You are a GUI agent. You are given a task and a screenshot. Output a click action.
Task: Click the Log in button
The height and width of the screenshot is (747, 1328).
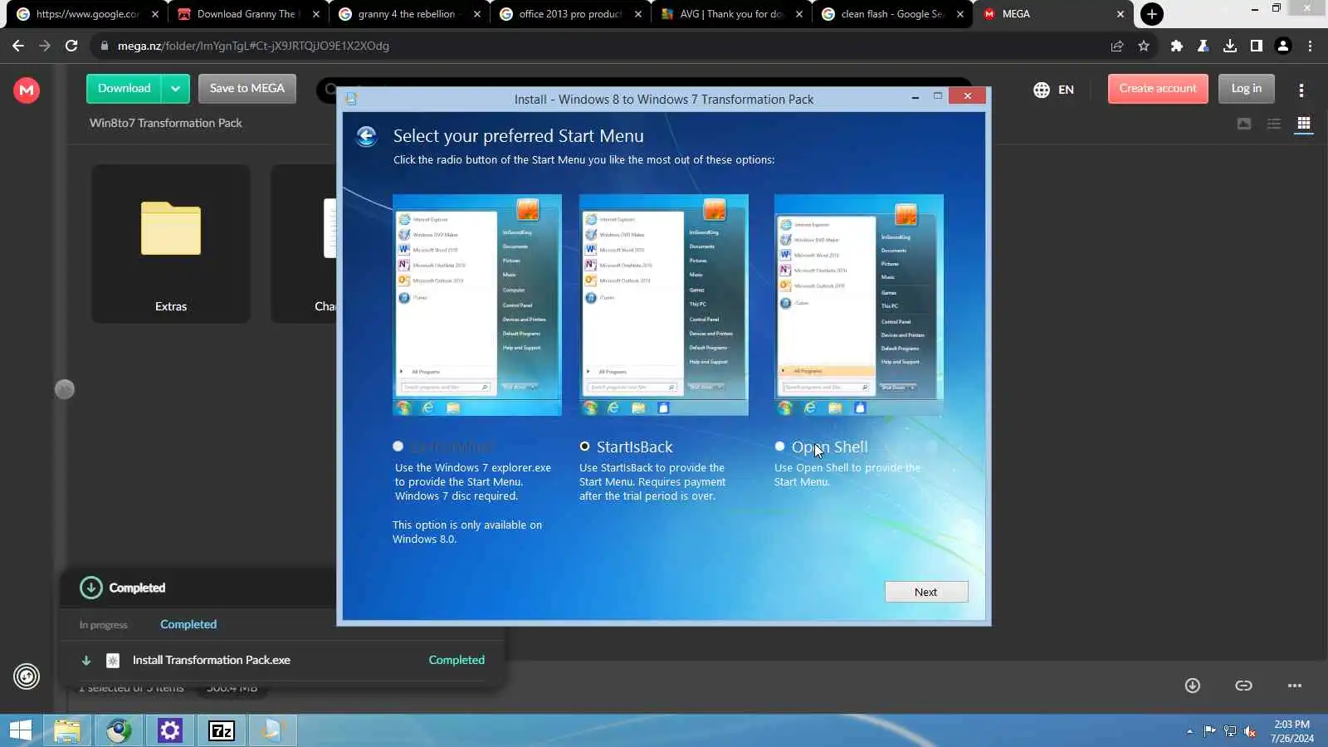1246,89
